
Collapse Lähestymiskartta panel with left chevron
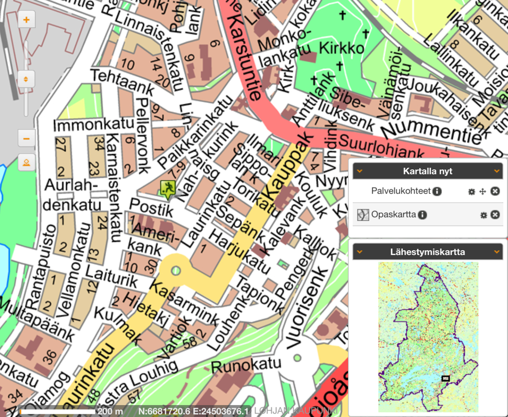(360, 252)
